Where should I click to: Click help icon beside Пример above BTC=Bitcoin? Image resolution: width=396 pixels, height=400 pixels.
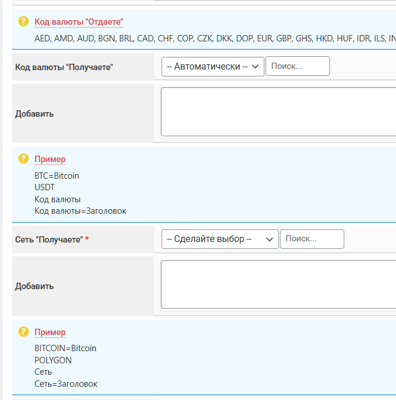pyautogui.click(x=24, y=159)
